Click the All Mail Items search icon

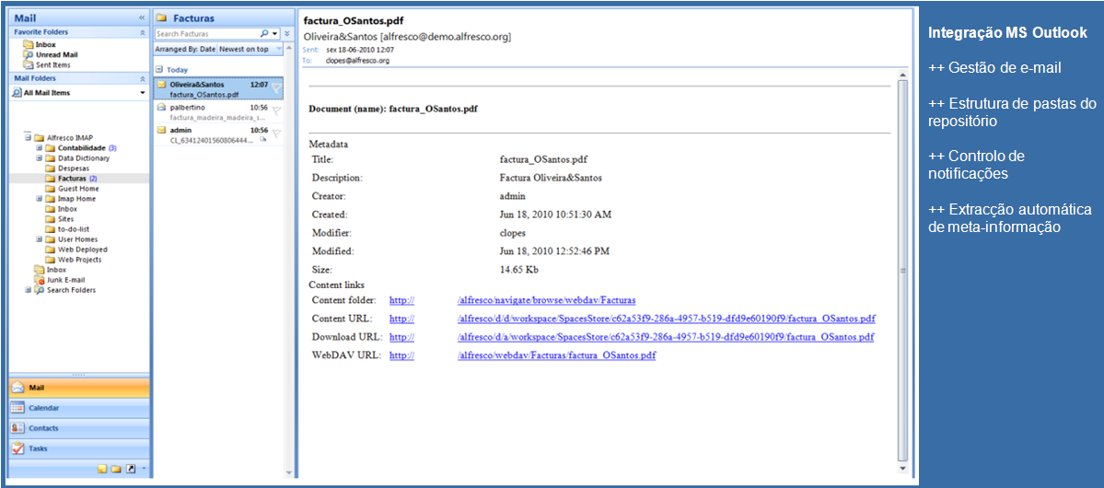coord(17,92)
